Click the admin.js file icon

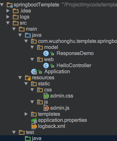click(x=46, y=108)
